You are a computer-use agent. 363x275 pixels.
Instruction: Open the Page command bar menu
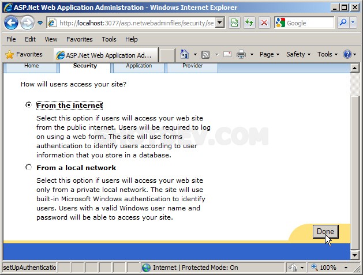click(270, 55)
